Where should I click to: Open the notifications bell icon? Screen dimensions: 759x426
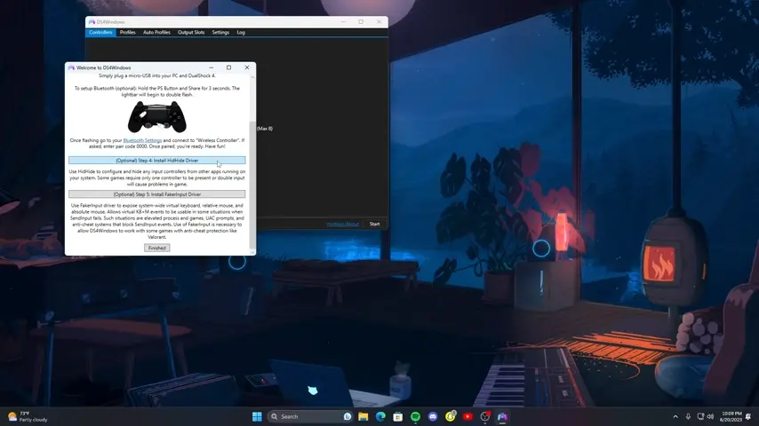coord(749,417)
